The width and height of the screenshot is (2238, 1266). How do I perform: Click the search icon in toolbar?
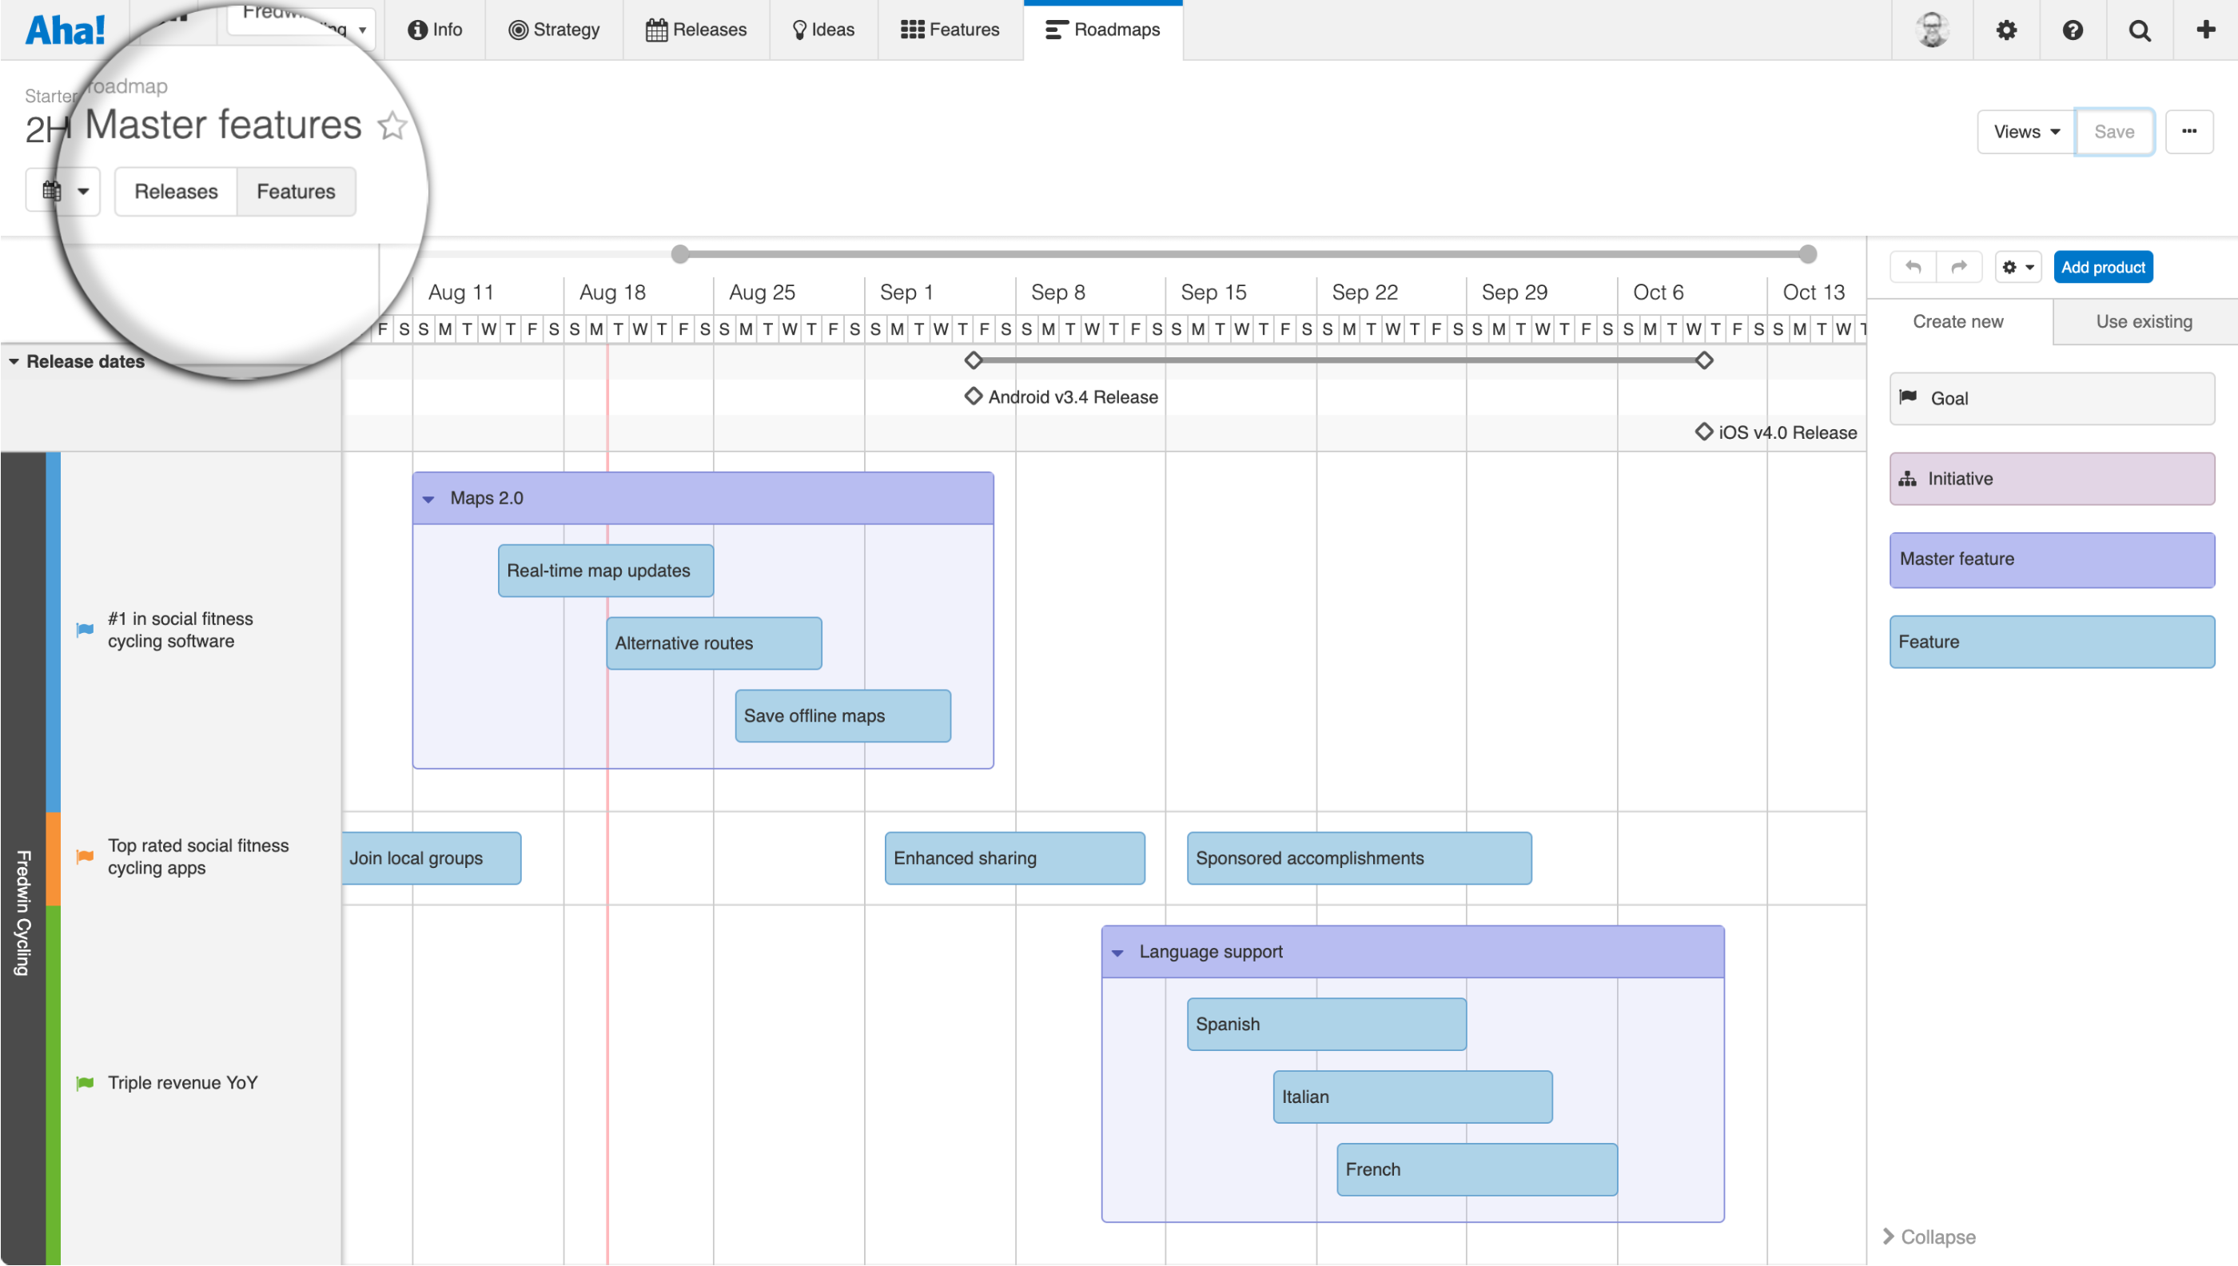(x=2140, y=30)
